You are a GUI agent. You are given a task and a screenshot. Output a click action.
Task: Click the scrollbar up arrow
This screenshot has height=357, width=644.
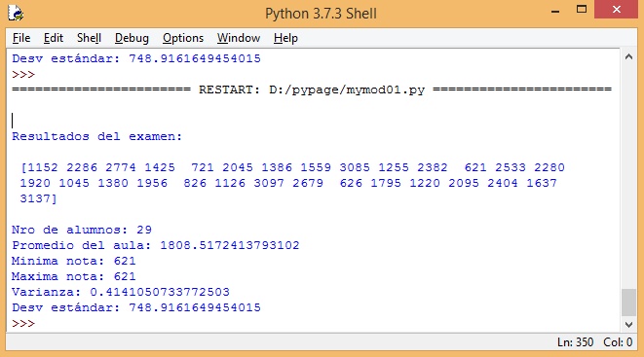[628, 57]
